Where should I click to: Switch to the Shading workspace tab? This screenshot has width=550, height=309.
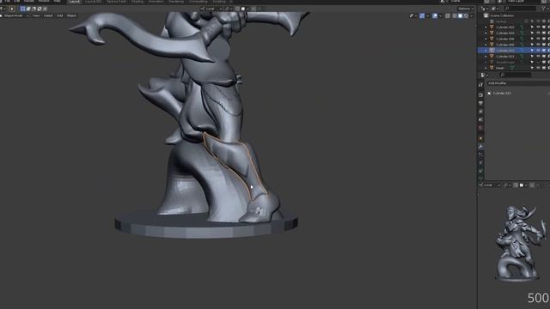pyautogui.click(x=137, y=2)
